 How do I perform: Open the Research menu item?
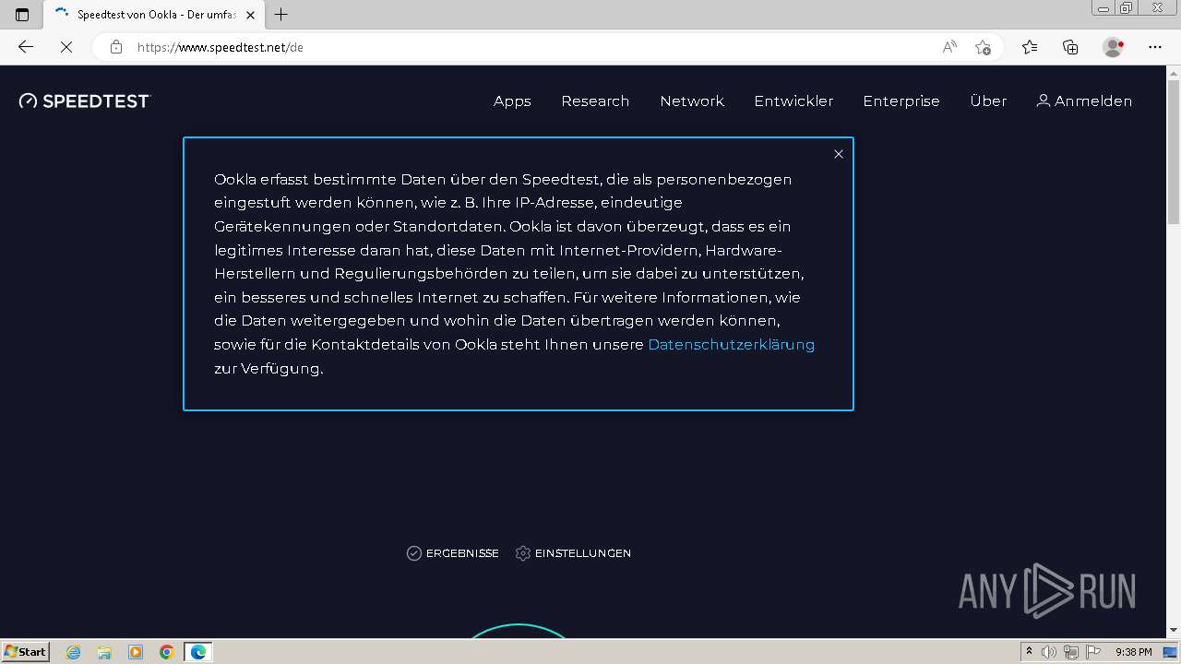tap(595, 101)
